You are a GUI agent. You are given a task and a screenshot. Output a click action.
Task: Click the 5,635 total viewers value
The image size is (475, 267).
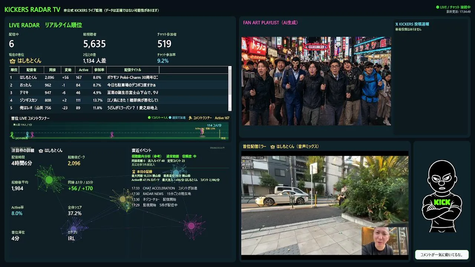coord(94,44)
